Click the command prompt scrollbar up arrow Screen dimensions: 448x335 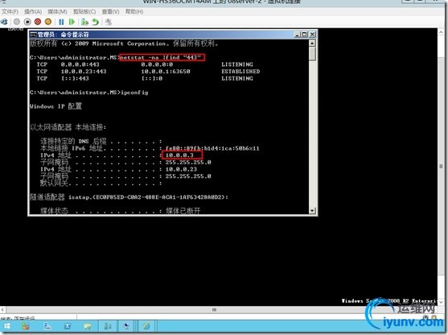312,43
